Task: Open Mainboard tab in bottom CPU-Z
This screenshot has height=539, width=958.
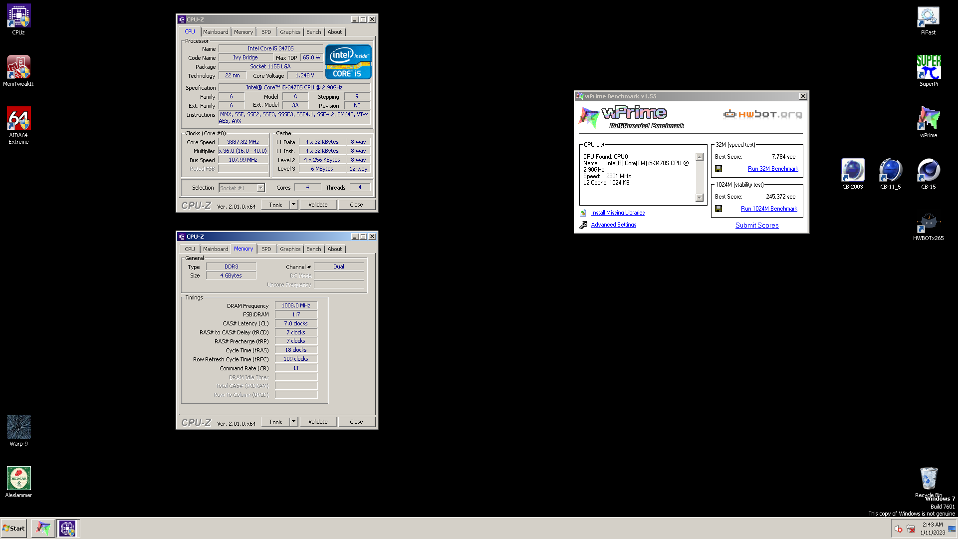Action: pos(216,249)
